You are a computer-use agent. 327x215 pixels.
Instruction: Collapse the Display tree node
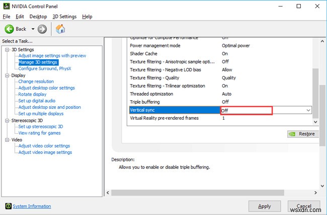click(8, 75)
